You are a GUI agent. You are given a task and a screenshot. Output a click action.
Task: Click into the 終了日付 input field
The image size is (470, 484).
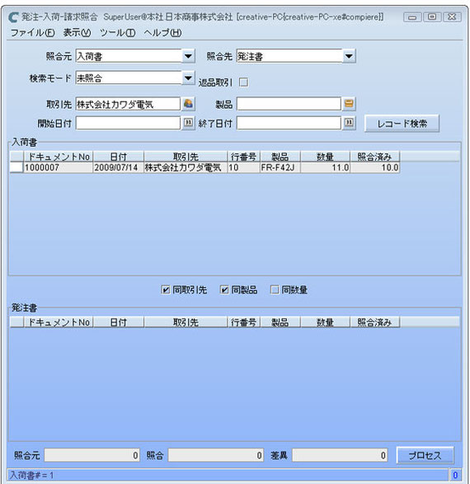(289, 123)
